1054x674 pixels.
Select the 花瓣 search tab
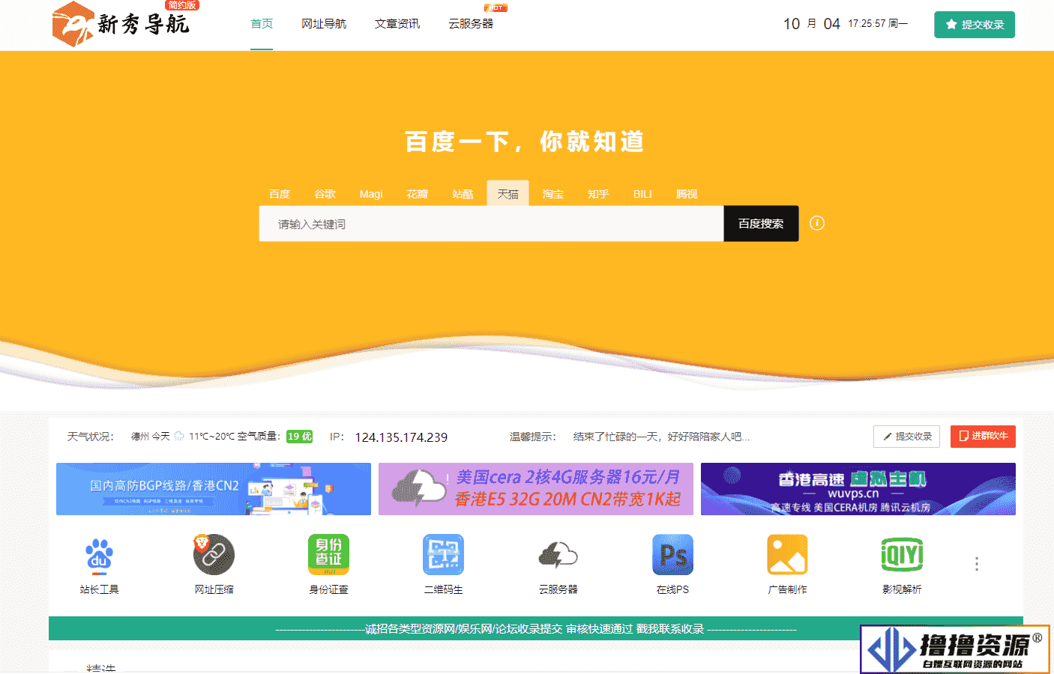tap(417, 194)
